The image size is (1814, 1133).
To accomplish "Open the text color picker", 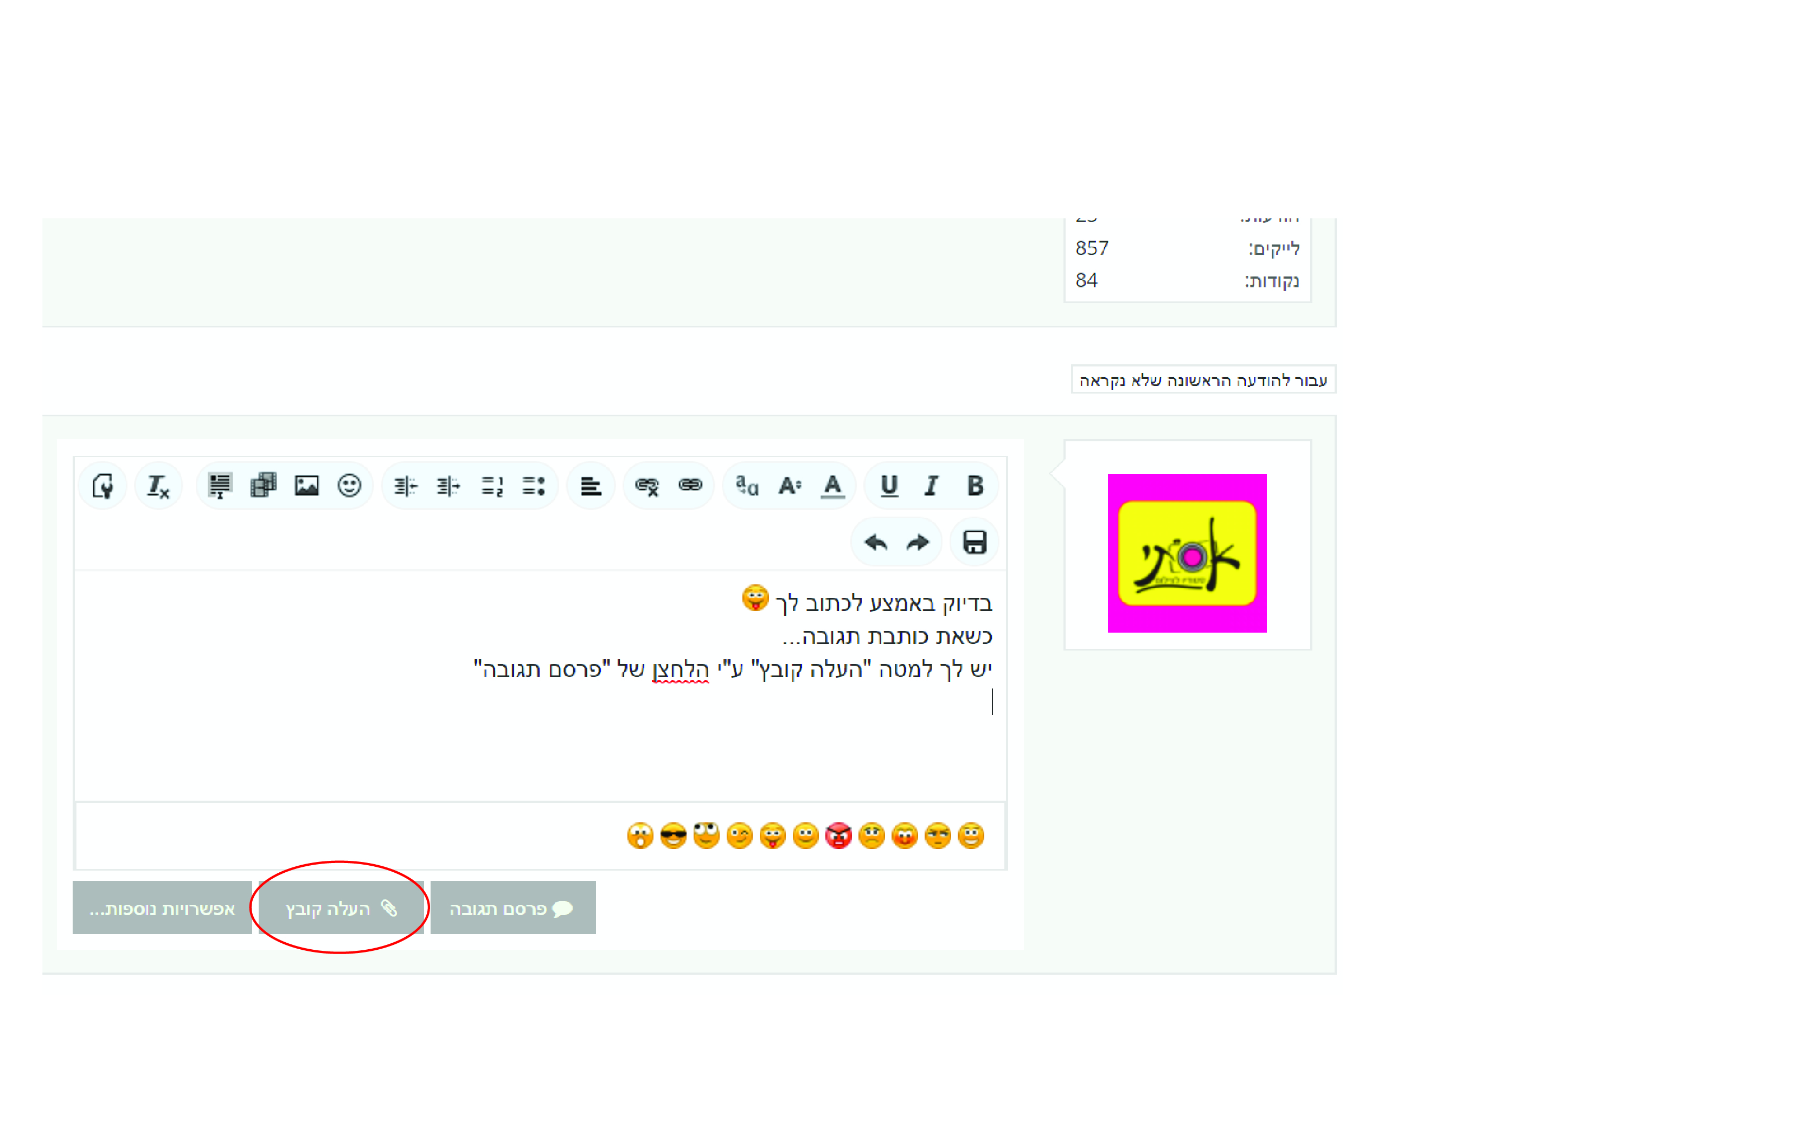I will click(832, 486).
